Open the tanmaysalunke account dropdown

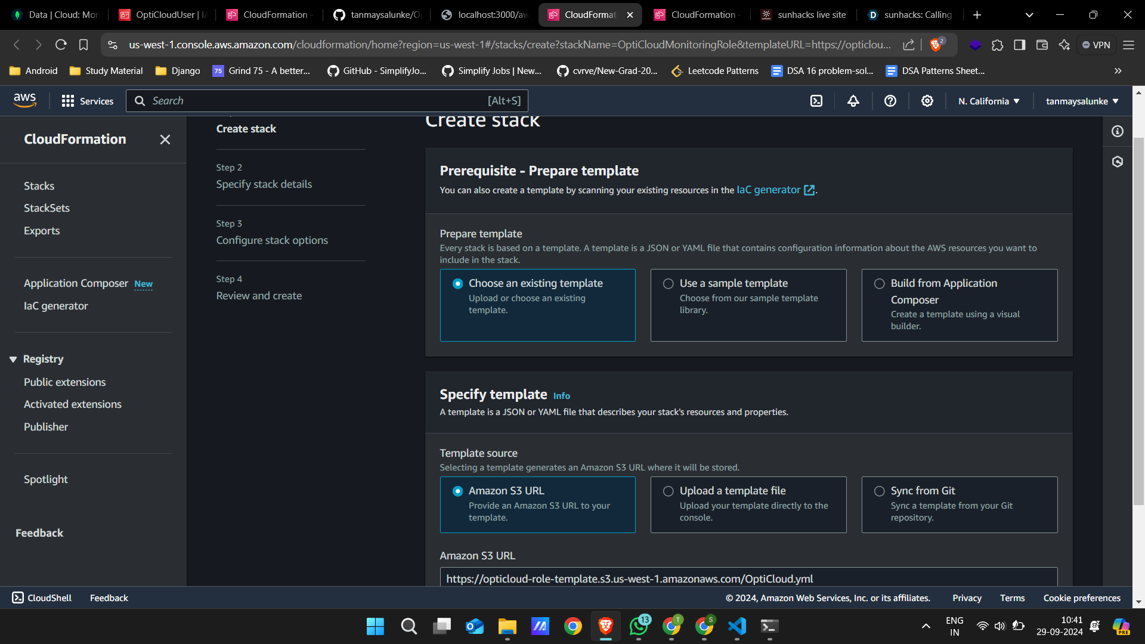point(1082,101)
